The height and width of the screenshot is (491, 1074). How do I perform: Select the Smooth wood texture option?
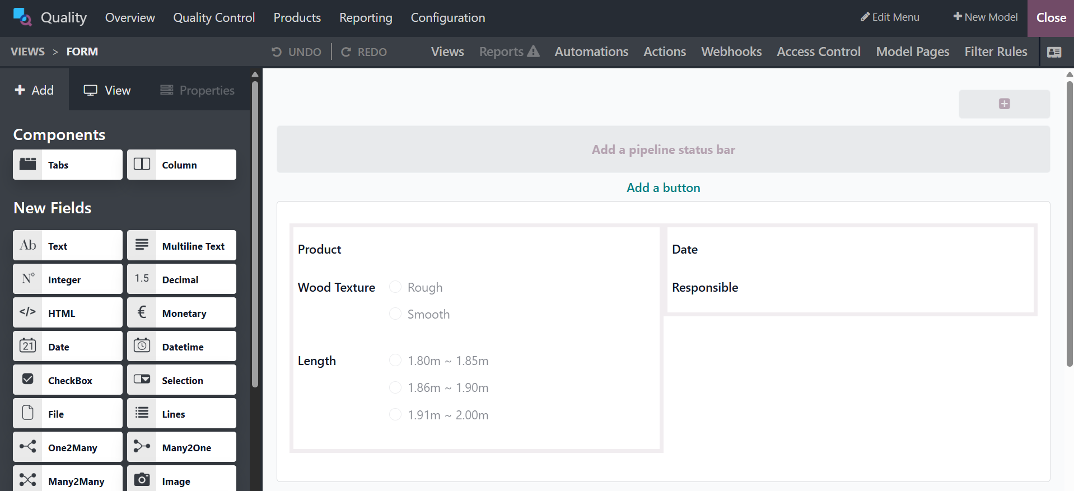point(395,314)
